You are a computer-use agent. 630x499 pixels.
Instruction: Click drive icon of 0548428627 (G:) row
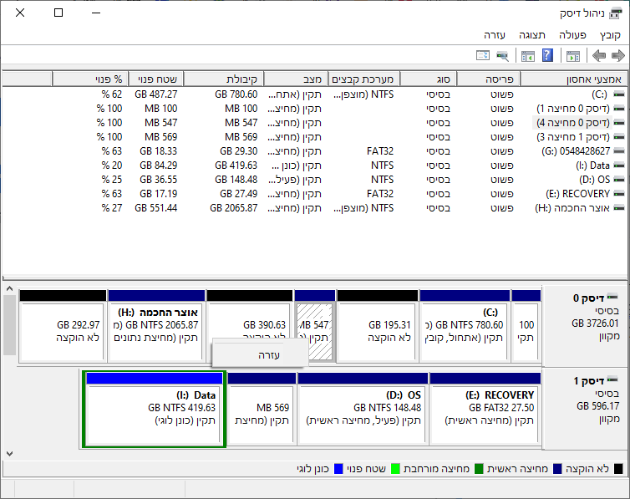coord(619,151)
